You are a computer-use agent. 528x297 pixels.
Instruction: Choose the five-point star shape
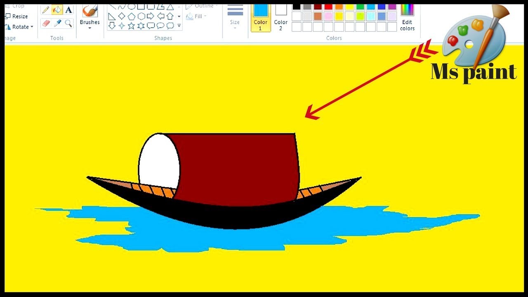pyautogui.click(x=131, y=26)
